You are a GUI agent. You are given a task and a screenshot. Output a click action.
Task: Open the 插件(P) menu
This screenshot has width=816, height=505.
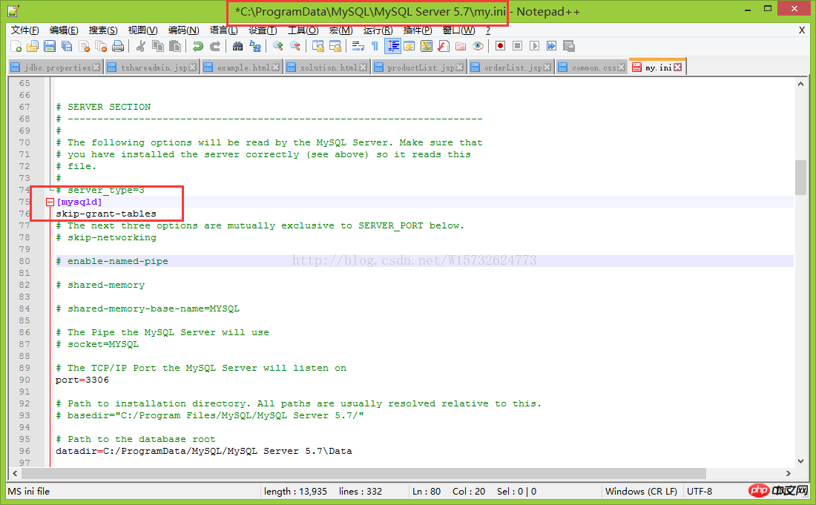(x=418, y=30)
